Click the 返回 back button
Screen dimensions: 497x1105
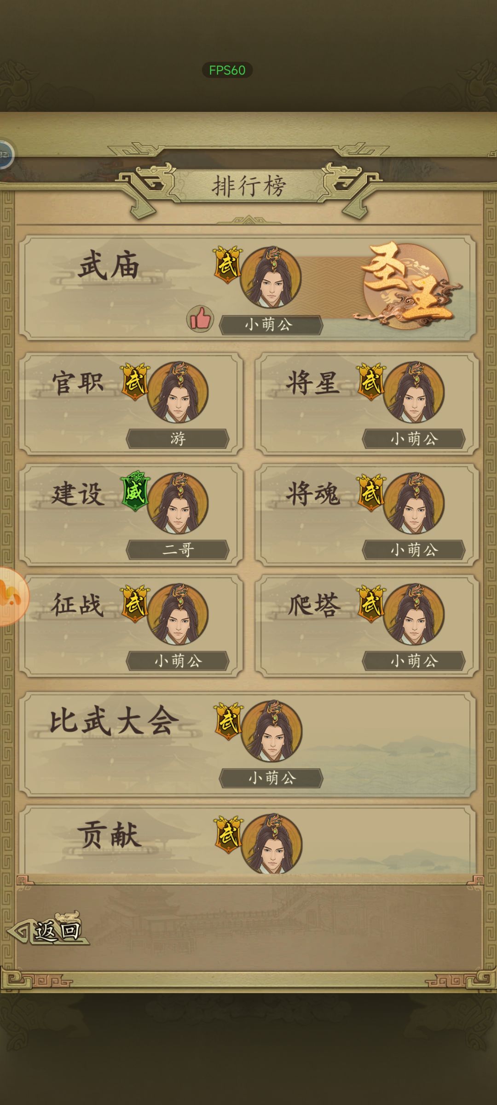pyautogui.click(x=48, y=930)
